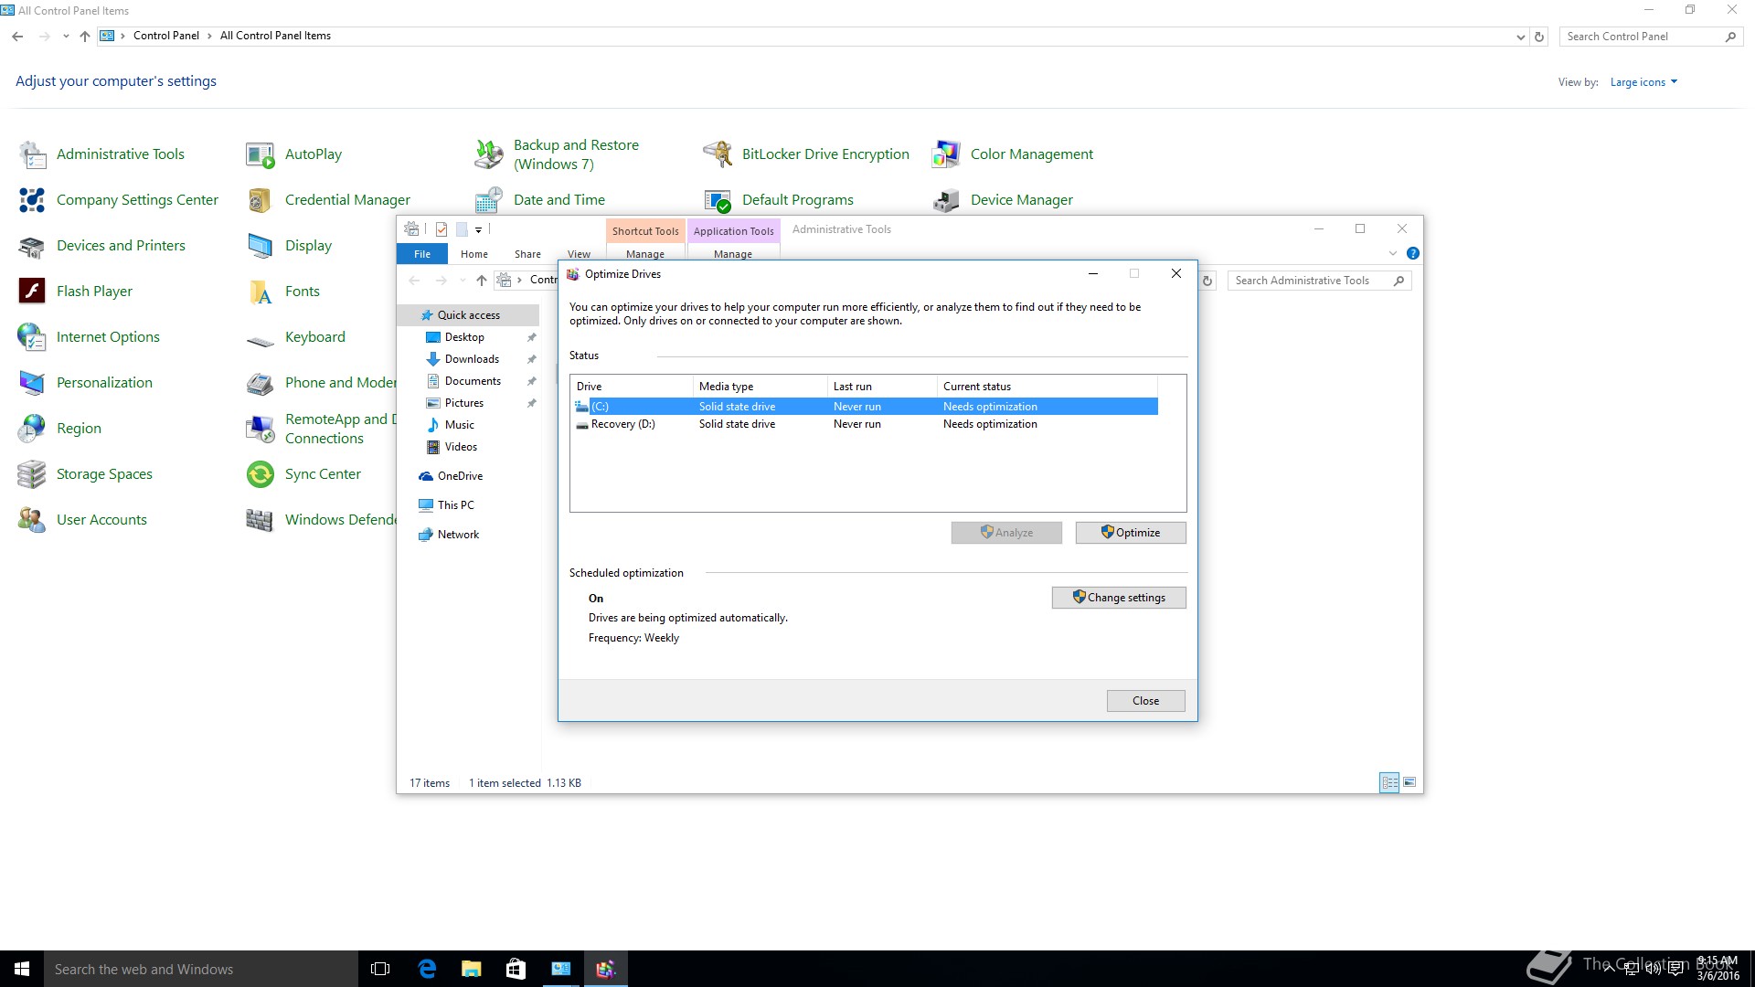
Task: Open Personalization icon
Action: click(33, 383)
